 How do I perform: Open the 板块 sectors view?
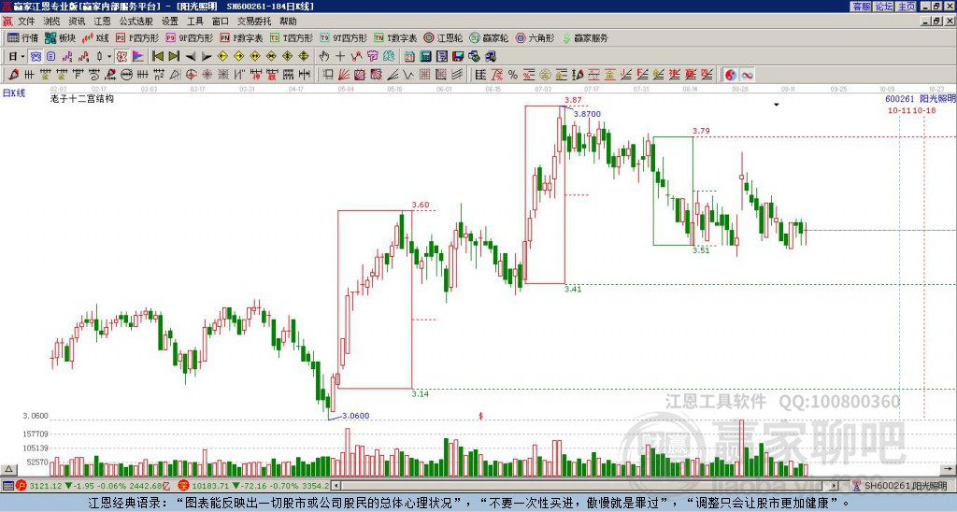pyautogui.click(x=61, y=37)
